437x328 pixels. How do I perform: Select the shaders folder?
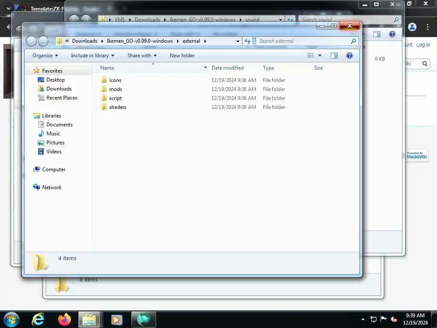point(117,107)
